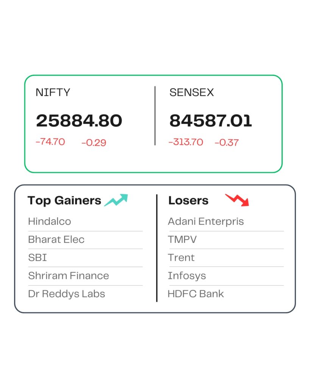Select the SENSEX index label
This screenshot has height=388, width=310.
(x=192, y=92)
